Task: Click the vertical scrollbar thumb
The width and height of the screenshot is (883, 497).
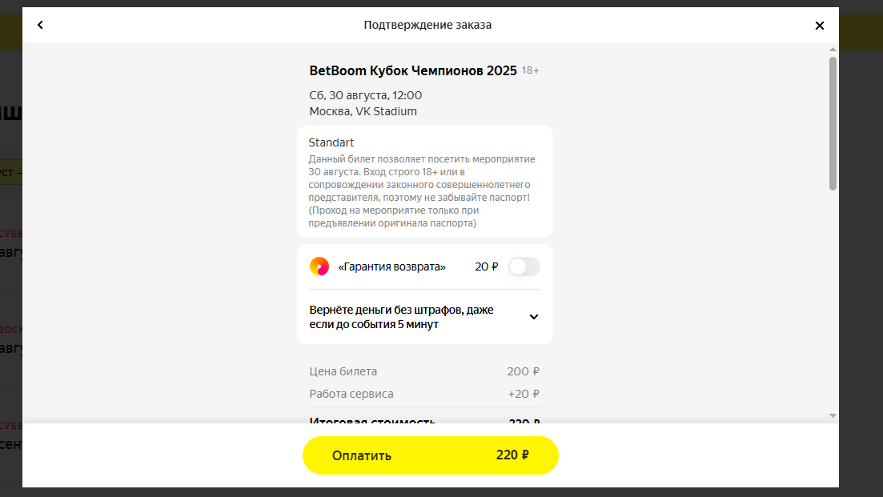Action: pyautogui.click(x=833, y=123)
